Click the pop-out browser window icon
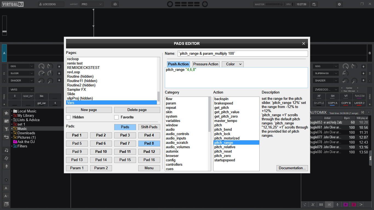The width and height of the screenshot is (374, 210). (6, 204)
